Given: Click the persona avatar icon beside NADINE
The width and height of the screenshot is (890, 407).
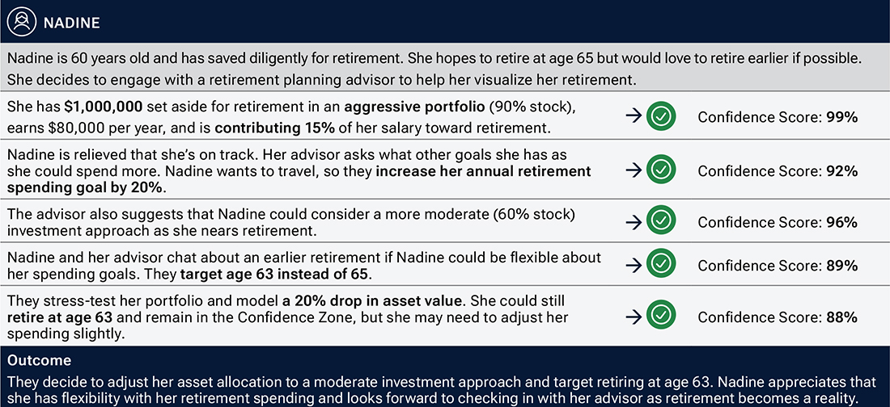Looking at the screenshot, I should [23, 22].
